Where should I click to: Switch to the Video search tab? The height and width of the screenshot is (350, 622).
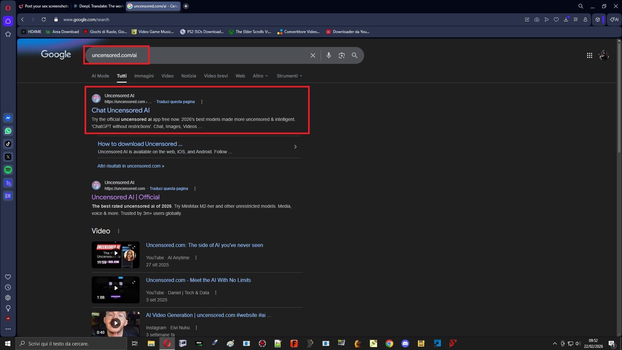click(x=167, y=76)
